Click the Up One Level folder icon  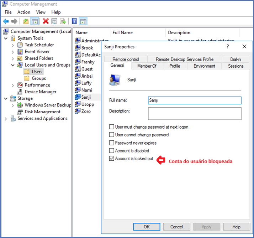(26, 21)
